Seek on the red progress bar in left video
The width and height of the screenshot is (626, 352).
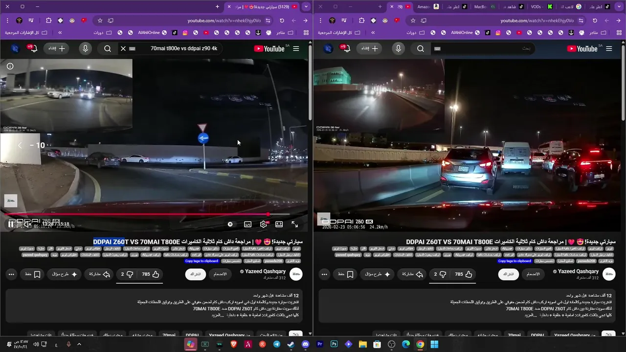click(147, 214)
